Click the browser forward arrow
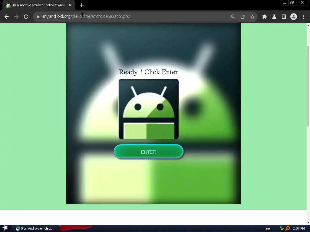Viewport: 310px width, 232px height. coord(16,17)
